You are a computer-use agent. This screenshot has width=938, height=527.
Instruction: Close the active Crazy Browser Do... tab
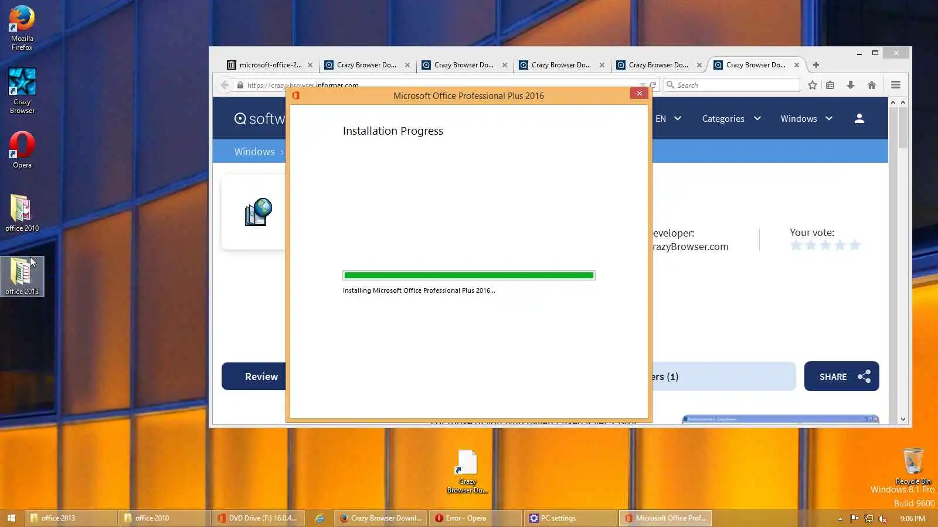pyautogui.click(x=797, y=65)
